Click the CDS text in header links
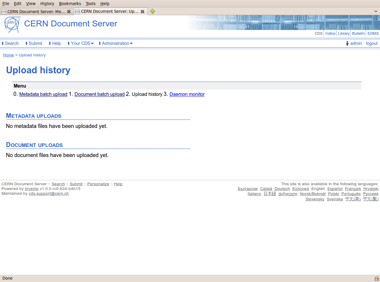This screenshot has width=380, height=282. [x=319, y=34]
